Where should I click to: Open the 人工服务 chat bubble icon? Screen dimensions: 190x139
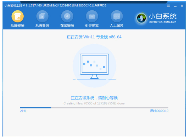point(117,16)
